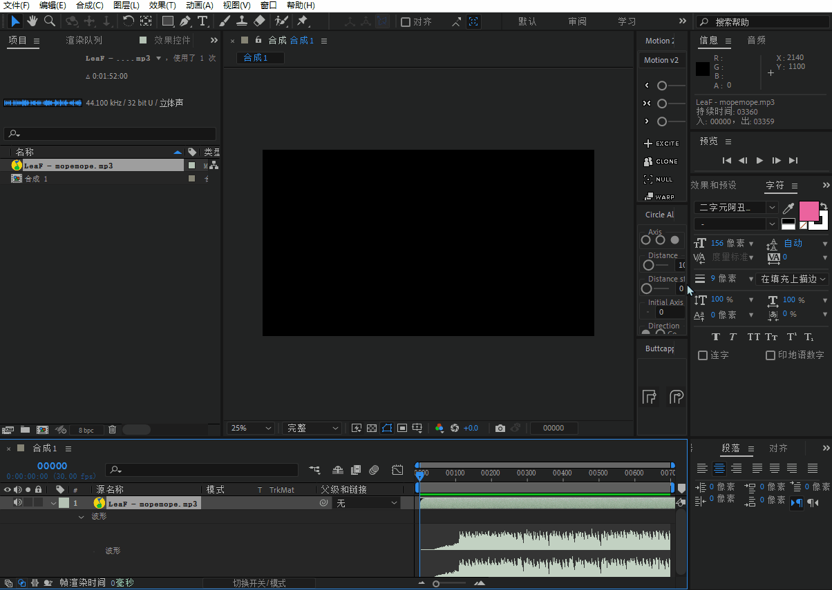The image size is (832, 590).
Task: Select the Pen tool in toolbar
Action: tap(185, 21)
